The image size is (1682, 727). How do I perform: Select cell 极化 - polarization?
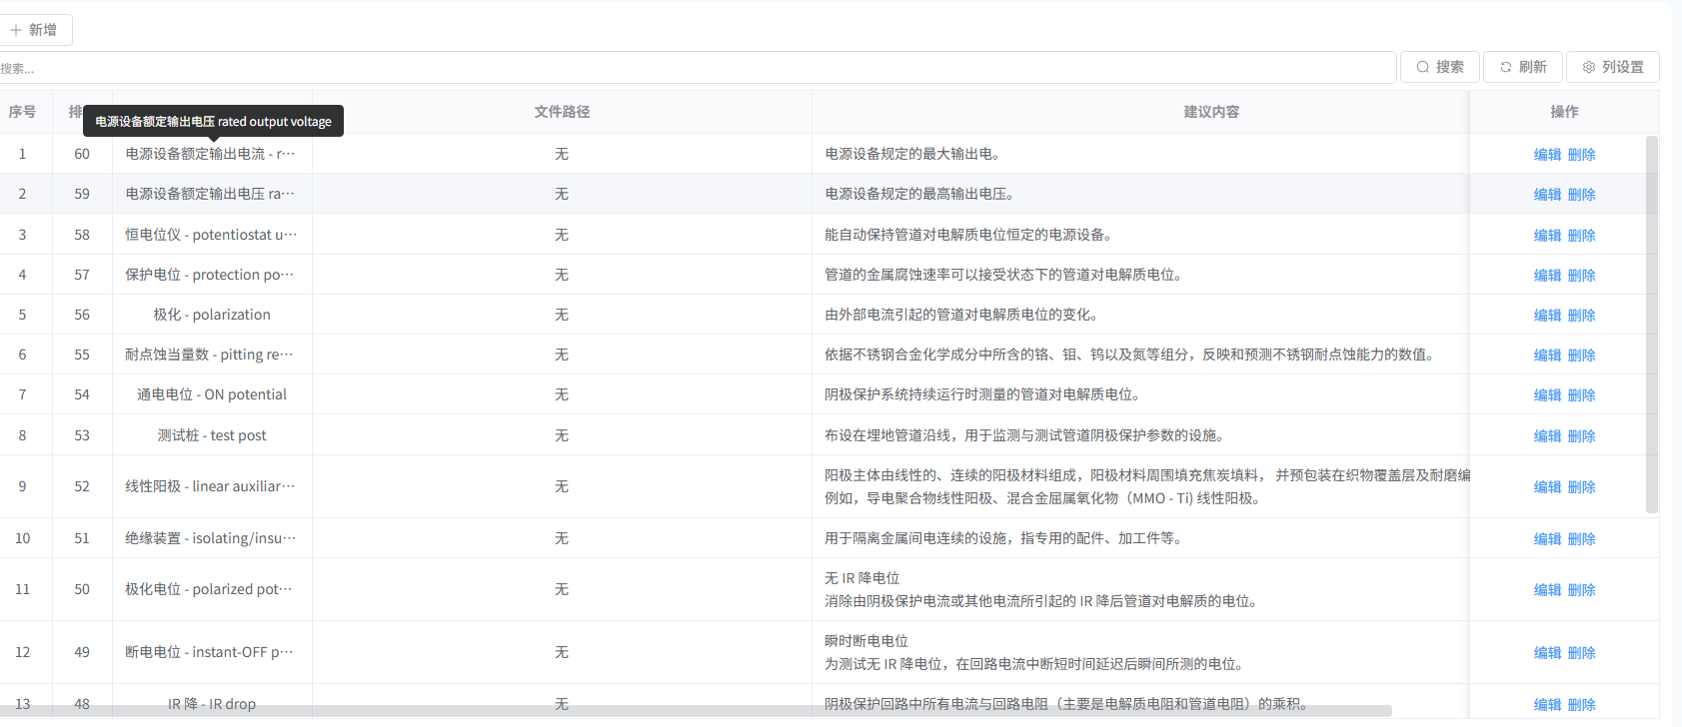point(212,315)
